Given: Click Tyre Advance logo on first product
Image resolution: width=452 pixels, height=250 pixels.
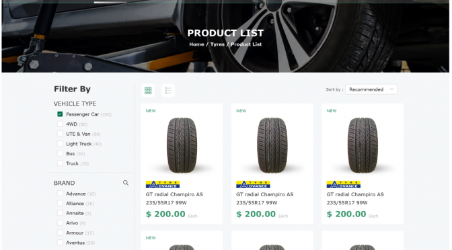Looking at the screenshot, I should tap(163, 184).
